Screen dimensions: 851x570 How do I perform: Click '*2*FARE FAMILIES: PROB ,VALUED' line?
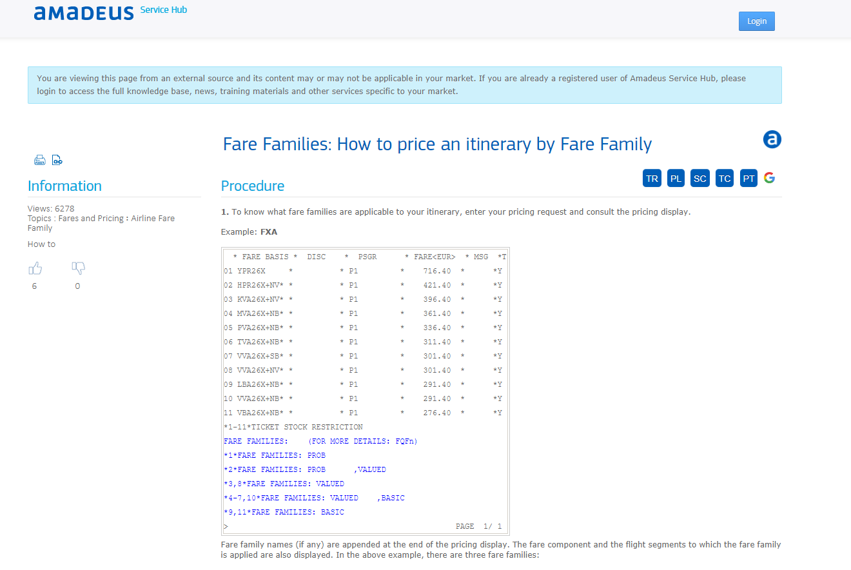coord(305,469)
